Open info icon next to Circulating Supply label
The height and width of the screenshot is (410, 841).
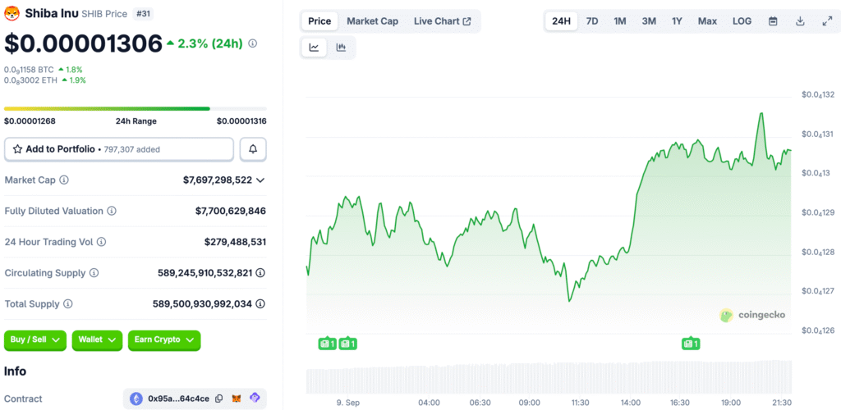[94, 273]
